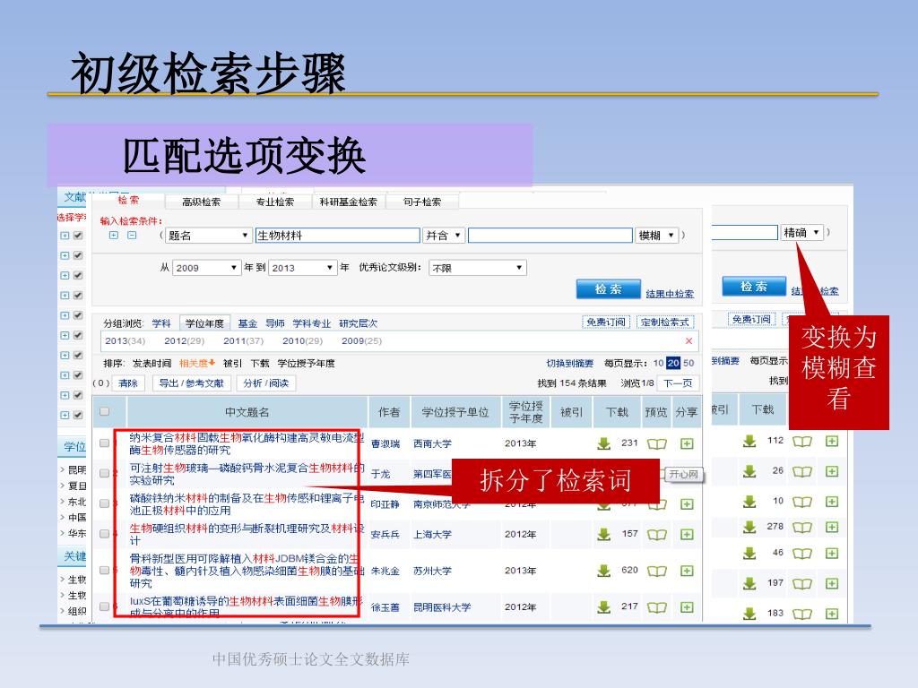Click right panel download icon beside 112
918x688 pixels.
749,441
